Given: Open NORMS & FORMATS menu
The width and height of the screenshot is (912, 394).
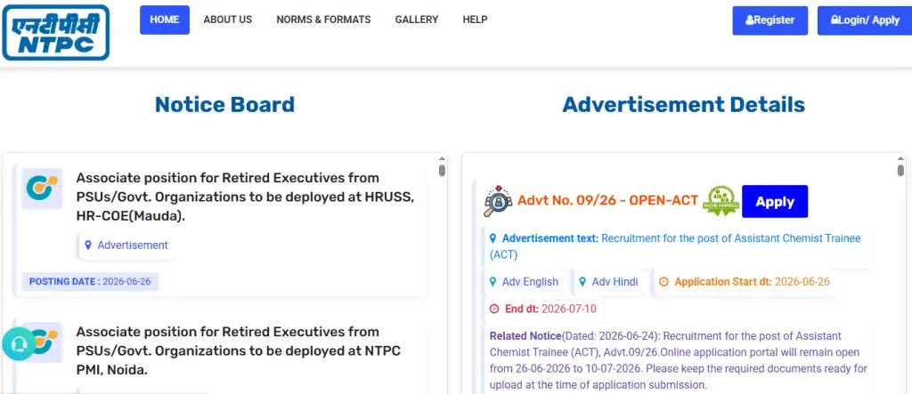Looking at the screenshot, I should click(323, 20).
